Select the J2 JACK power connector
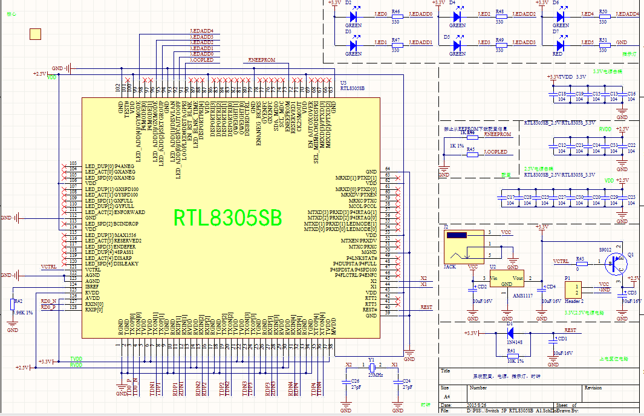Screen dimensions: 644x416 464,247
